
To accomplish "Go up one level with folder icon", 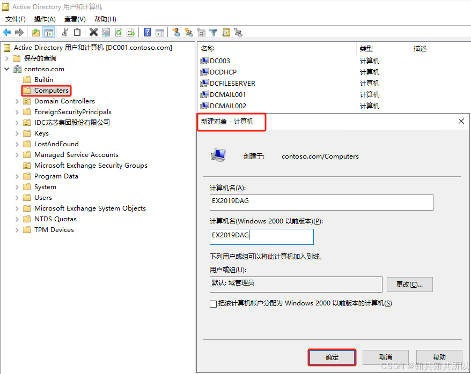I will (36, 32).
